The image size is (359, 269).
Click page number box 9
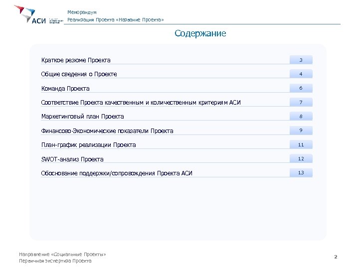(x=301, y=131)
